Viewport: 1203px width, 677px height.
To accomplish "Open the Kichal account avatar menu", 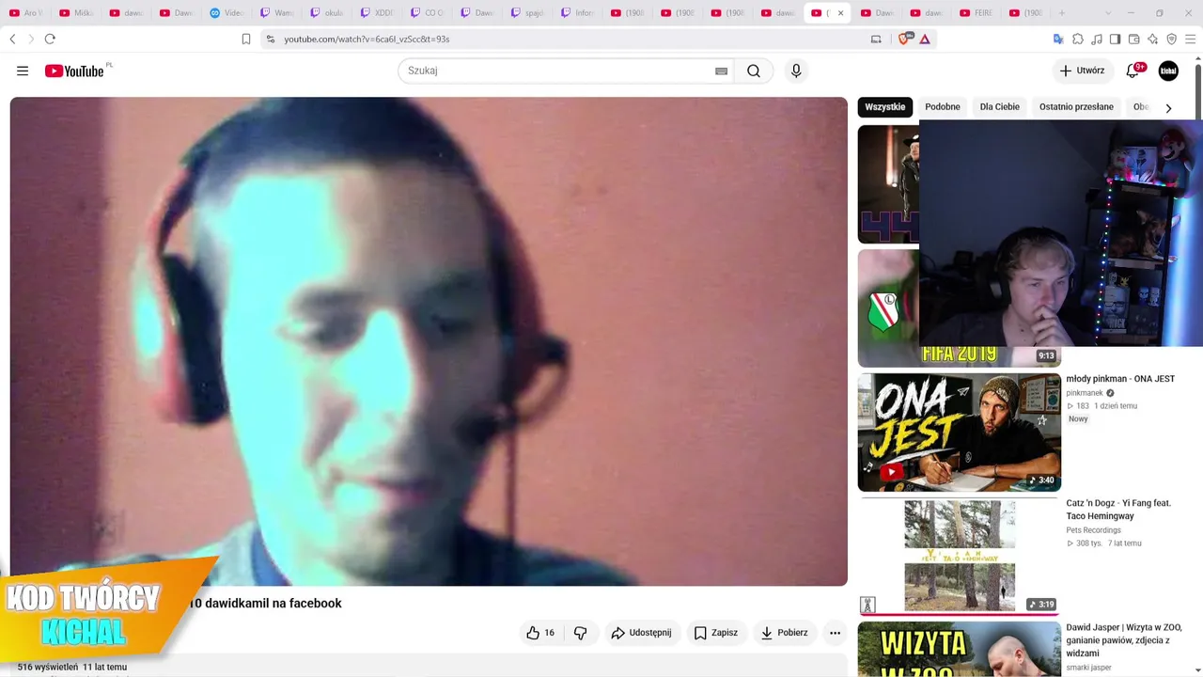I will point(1168,71).
